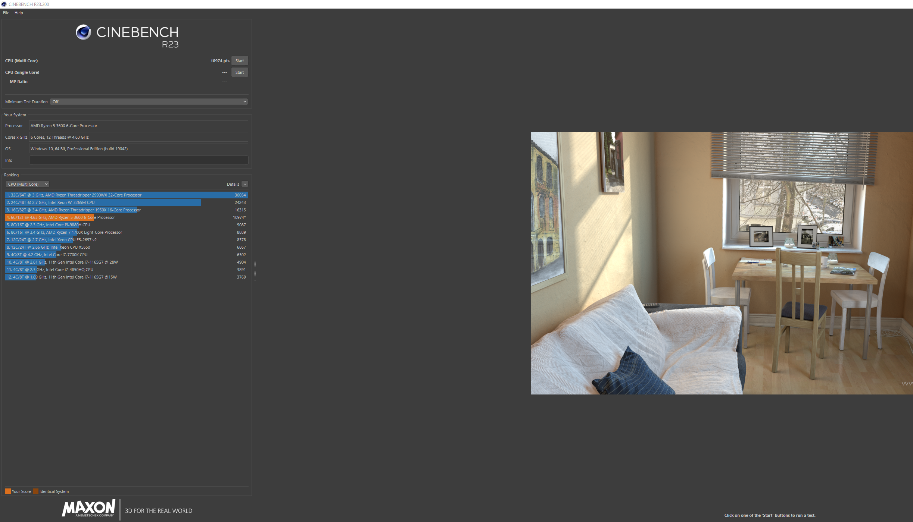Click the title bar Cinebench app icon

point(4,4)
